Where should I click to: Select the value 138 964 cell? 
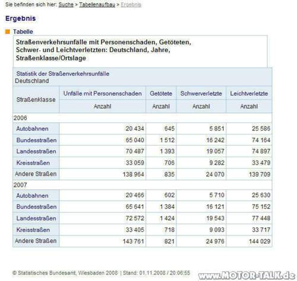pos(102,174)
